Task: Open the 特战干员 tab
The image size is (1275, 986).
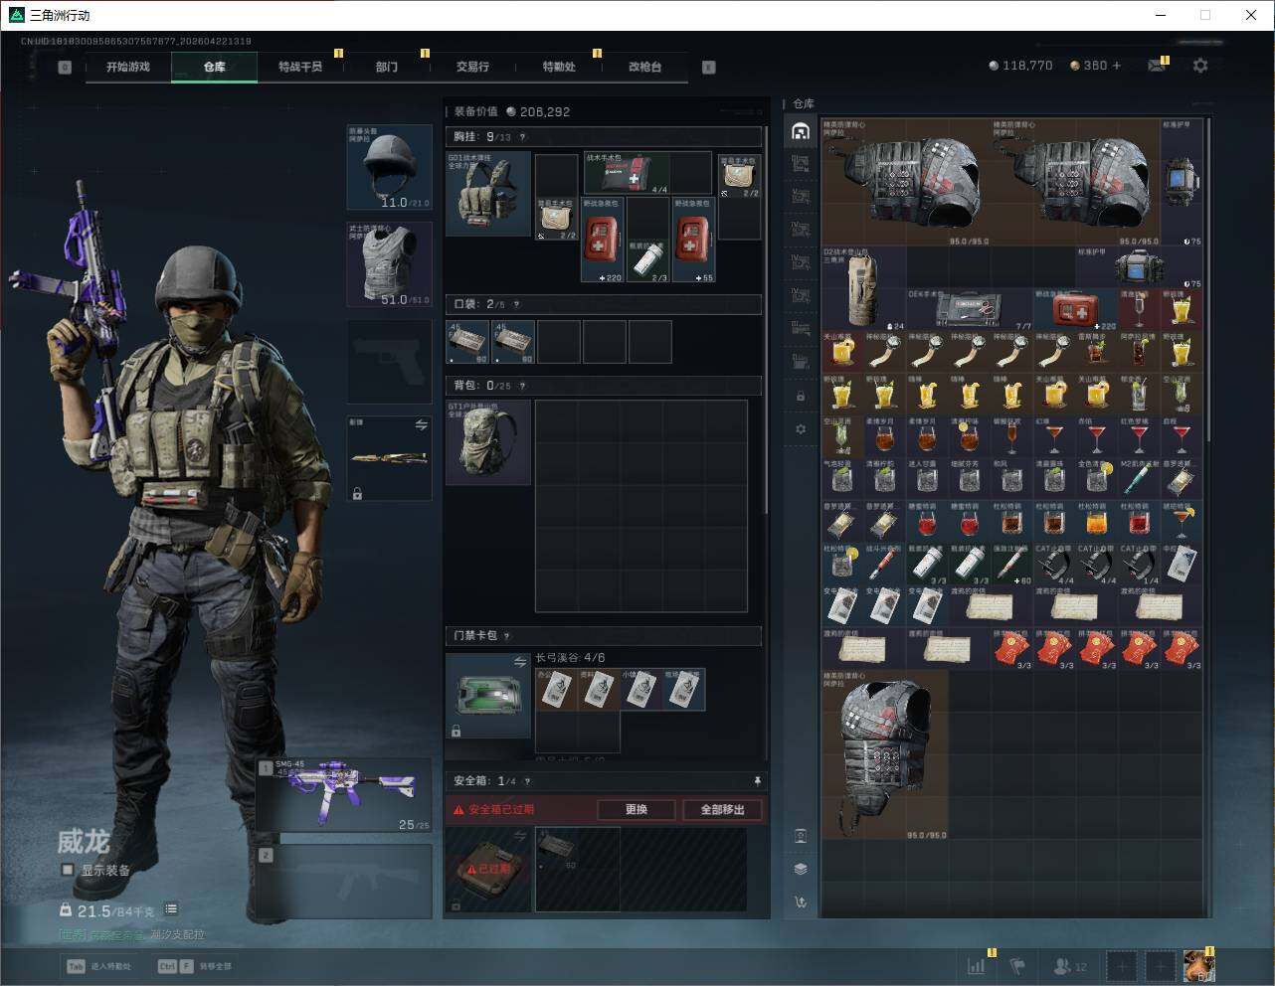Action: click(300, 67)
